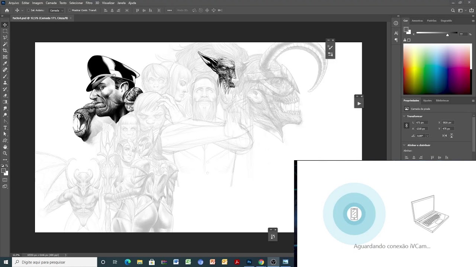The height and width of the screenshot is (267, 476).
Task: Enable Mostrar Contr. Transf. option
Action: click(x=70, y=10)
